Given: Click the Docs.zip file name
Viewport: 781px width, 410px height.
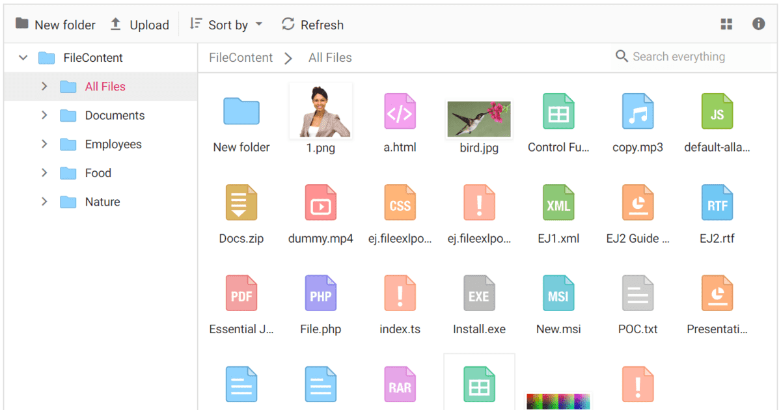Looking at the screenshot, I should coord(241,238).
